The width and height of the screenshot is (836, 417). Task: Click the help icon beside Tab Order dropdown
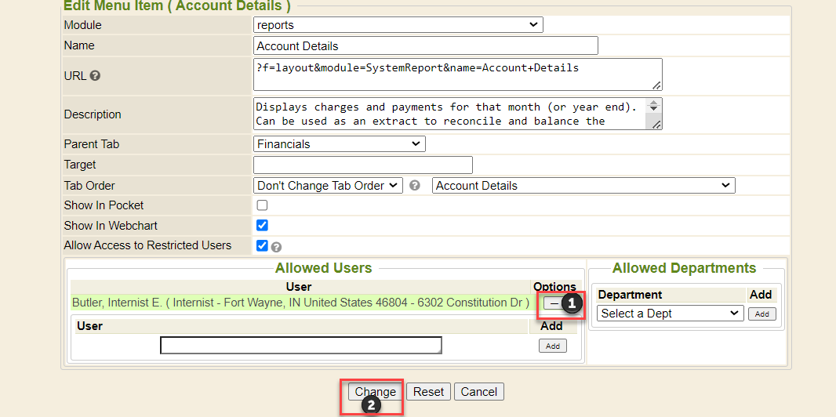(x=415, y=186)
